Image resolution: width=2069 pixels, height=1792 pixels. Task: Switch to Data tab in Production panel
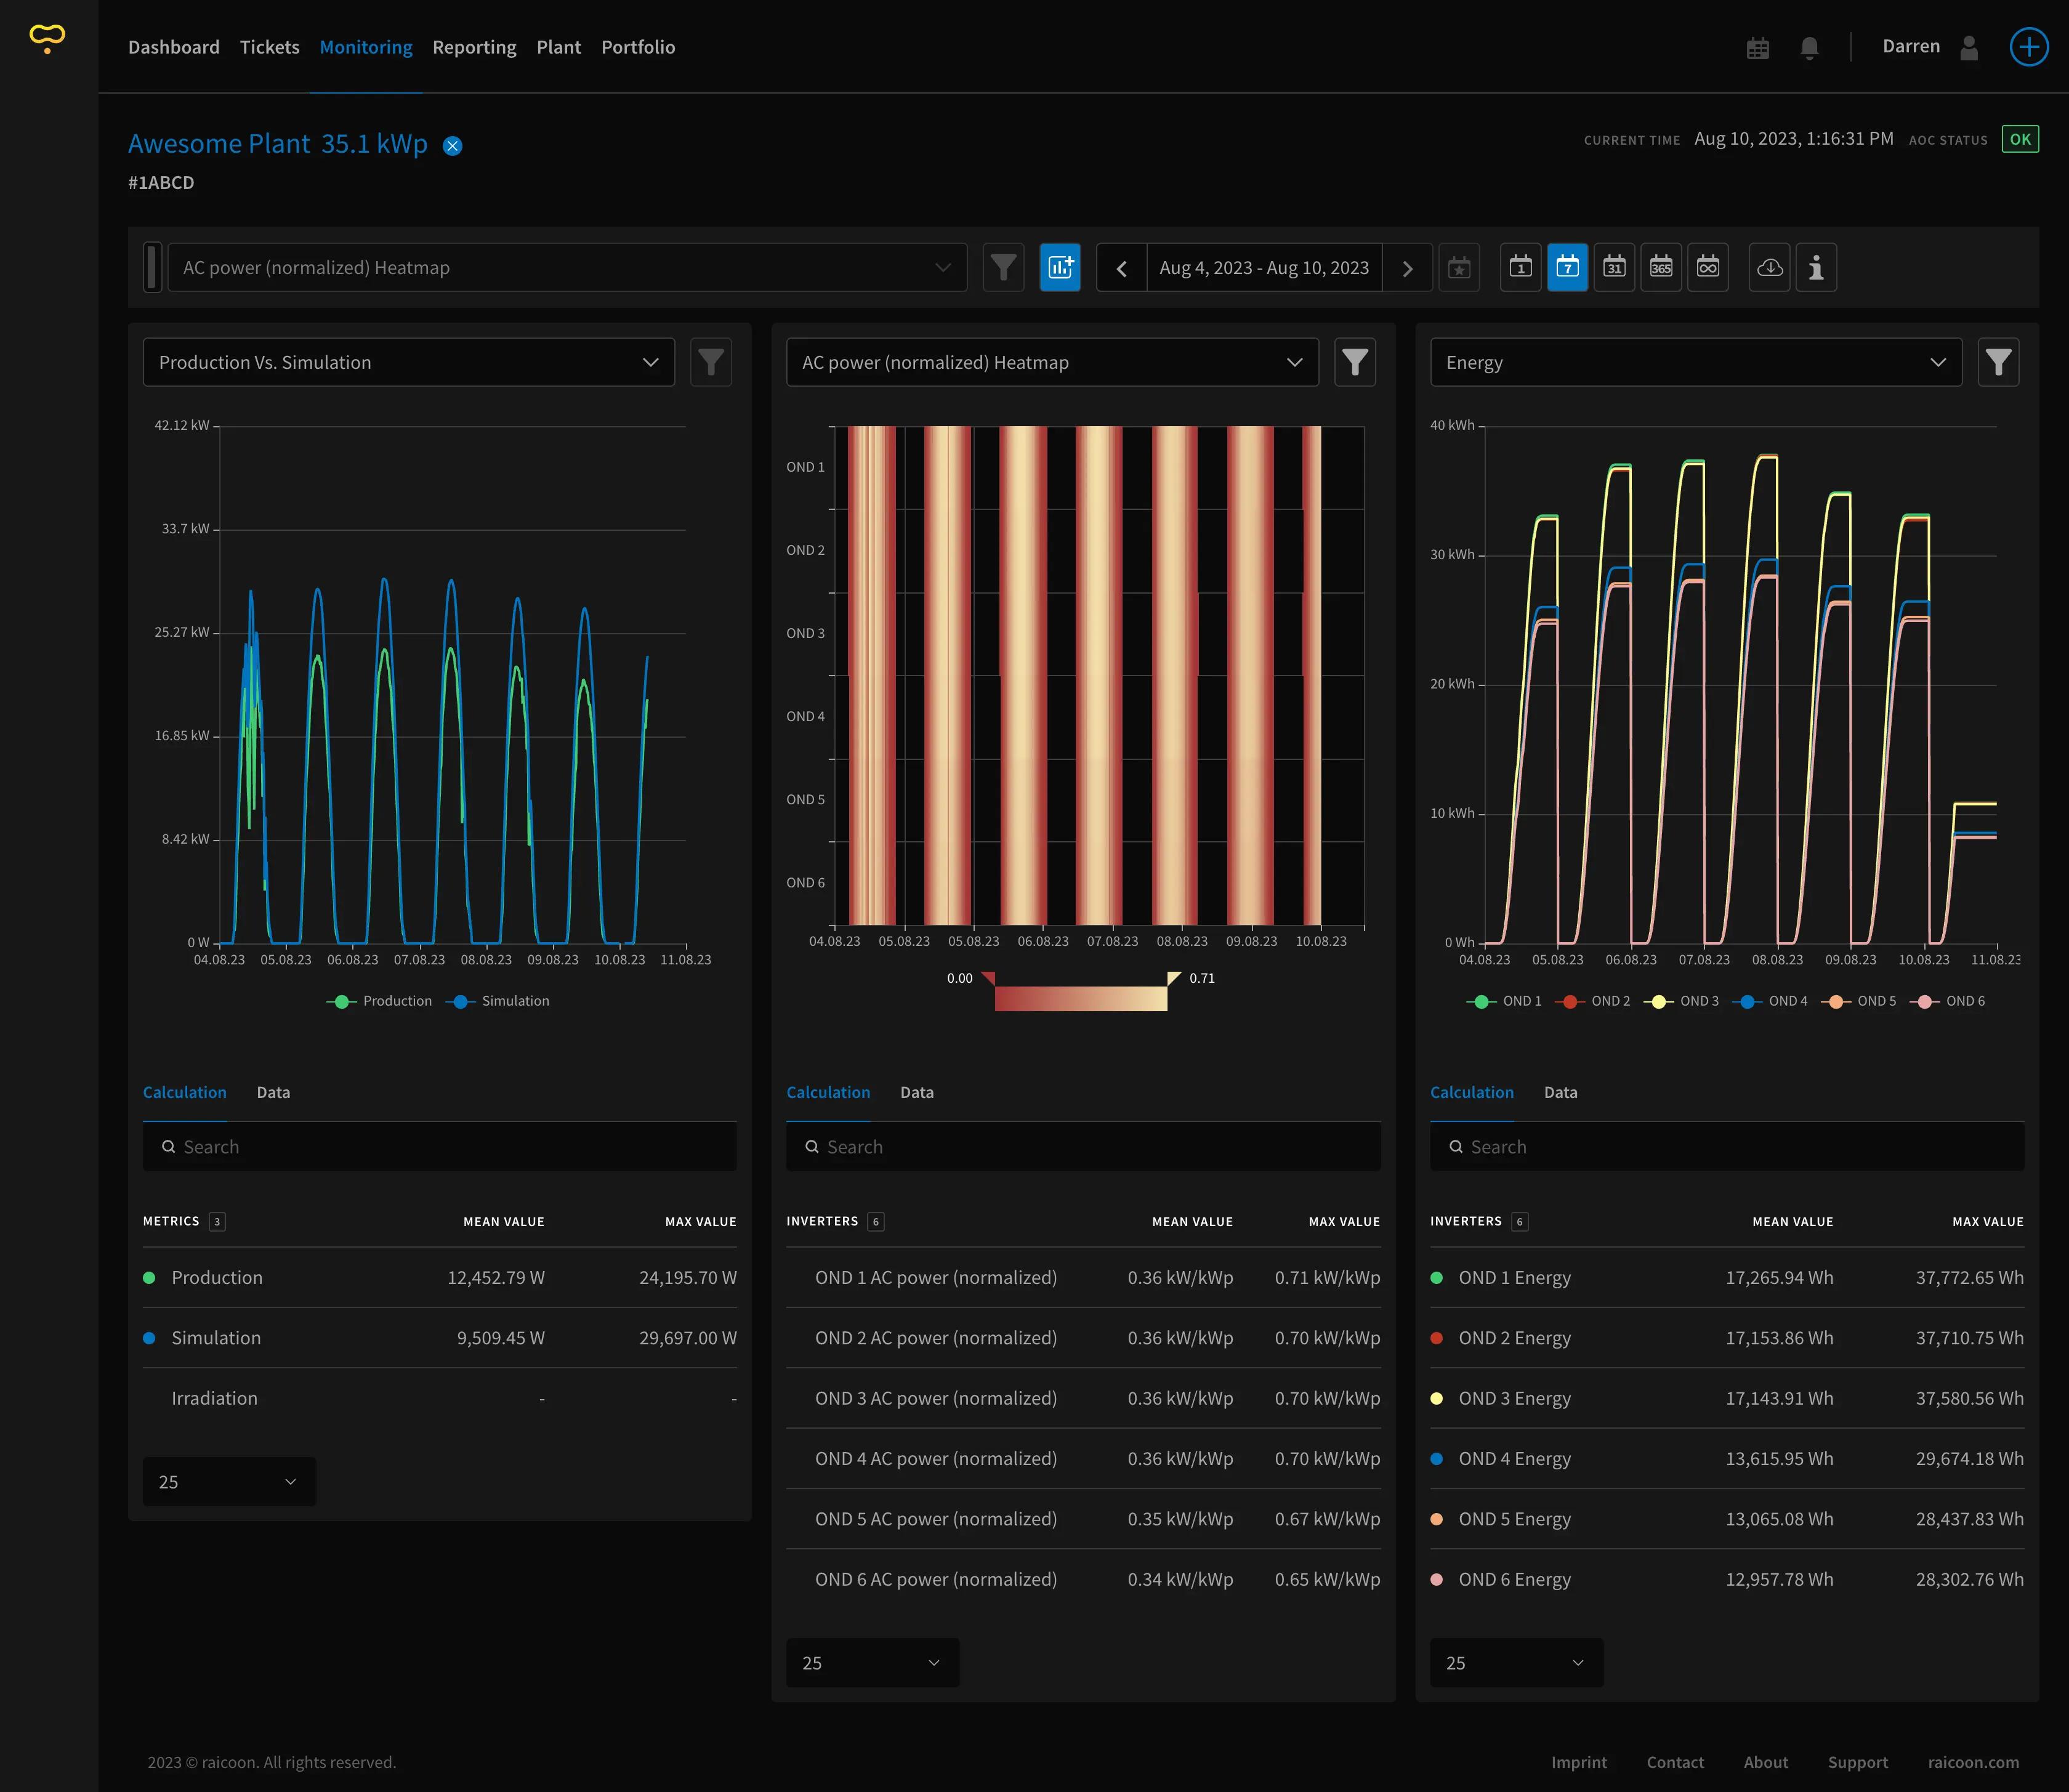pyautogui.click(x=273, y=1092)
